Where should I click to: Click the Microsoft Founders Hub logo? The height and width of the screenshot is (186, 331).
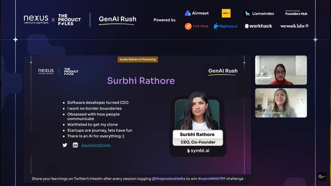(x=296, y=13)
